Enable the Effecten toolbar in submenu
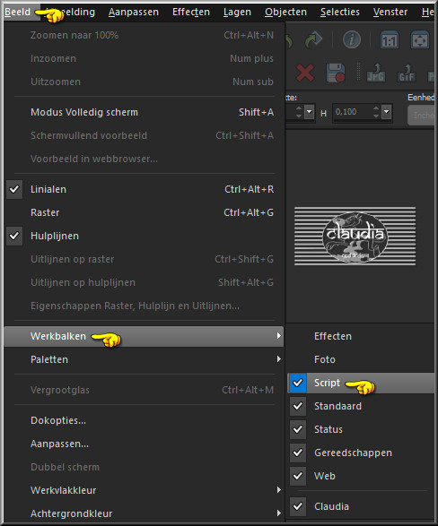 click(361, 336)
